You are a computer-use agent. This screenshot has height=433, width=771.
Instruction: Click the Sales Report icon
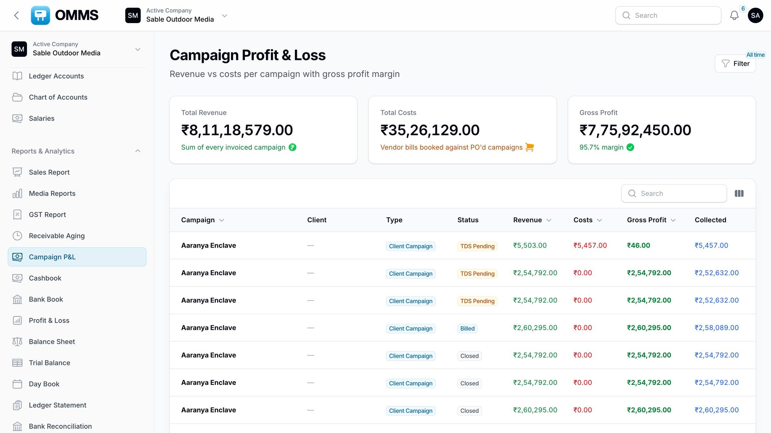click(17, 172)
